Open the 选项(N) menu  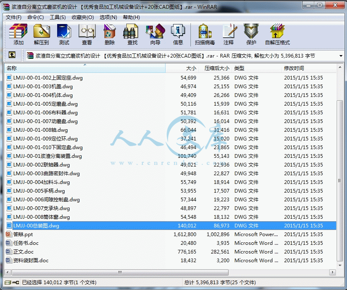(x=108, y=17)
